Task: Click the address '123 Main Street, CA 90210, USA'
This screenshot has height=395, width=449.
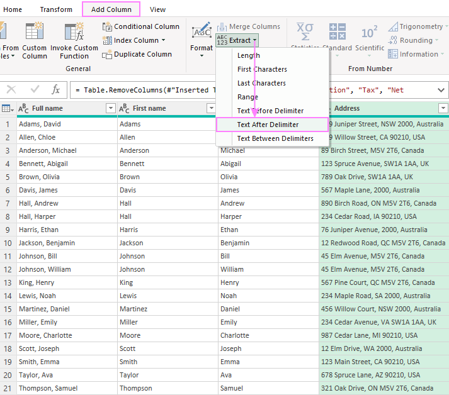Action: coord(384,362)
